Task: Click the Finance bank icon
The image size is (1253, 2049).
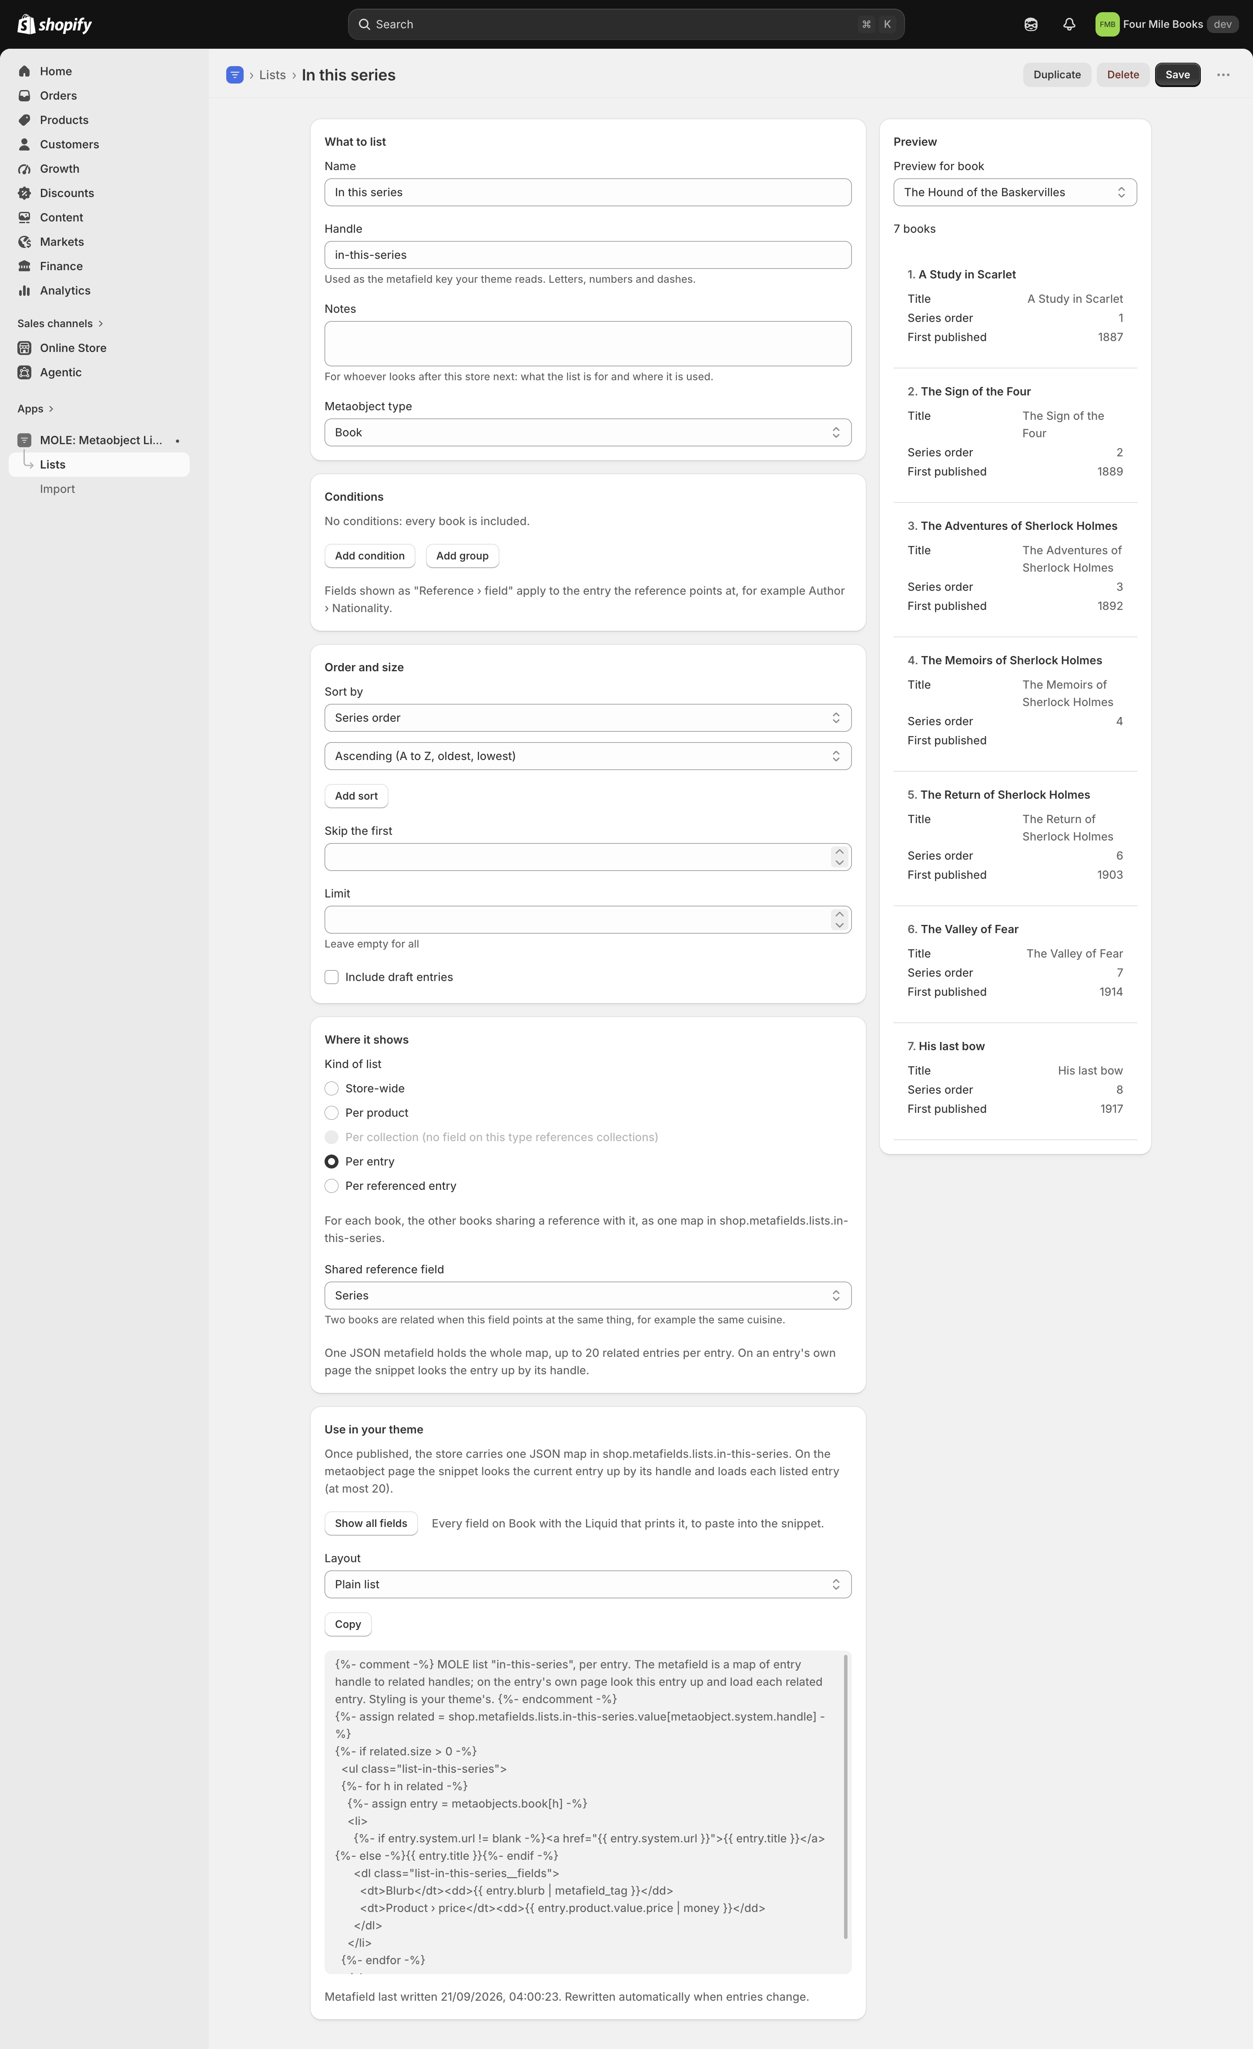Action: coord(25,266)
